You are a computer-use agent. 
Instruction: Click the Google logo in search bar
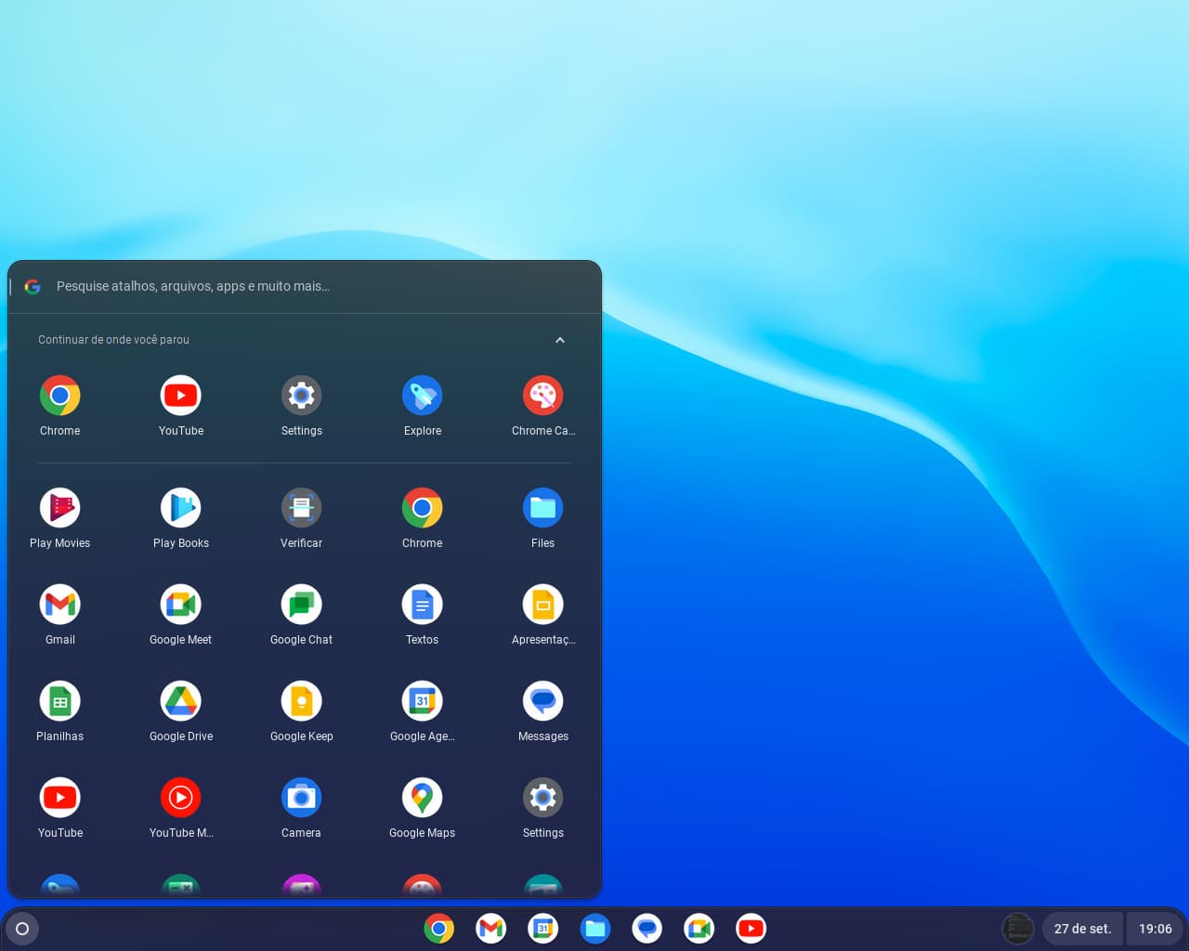33,287
